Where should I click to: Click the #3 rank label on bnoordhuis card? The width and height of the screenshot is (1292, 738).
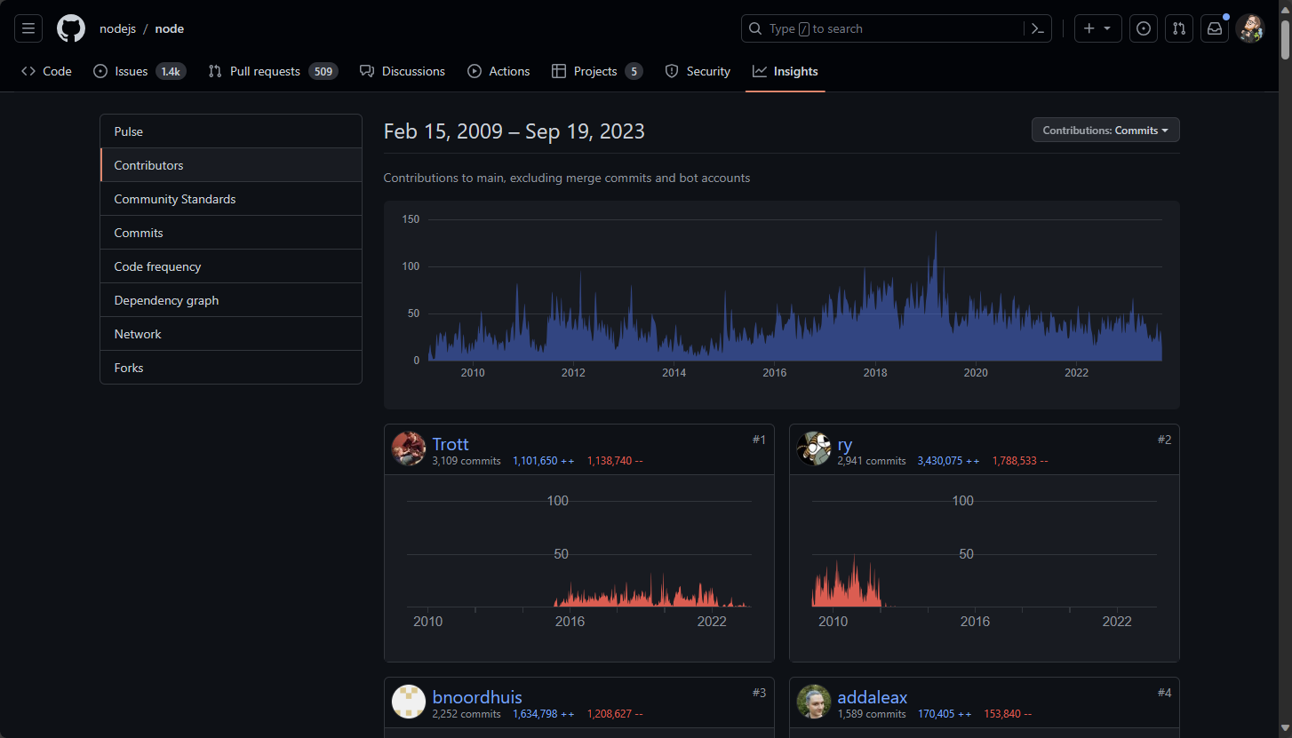click(x=759, y=693)
